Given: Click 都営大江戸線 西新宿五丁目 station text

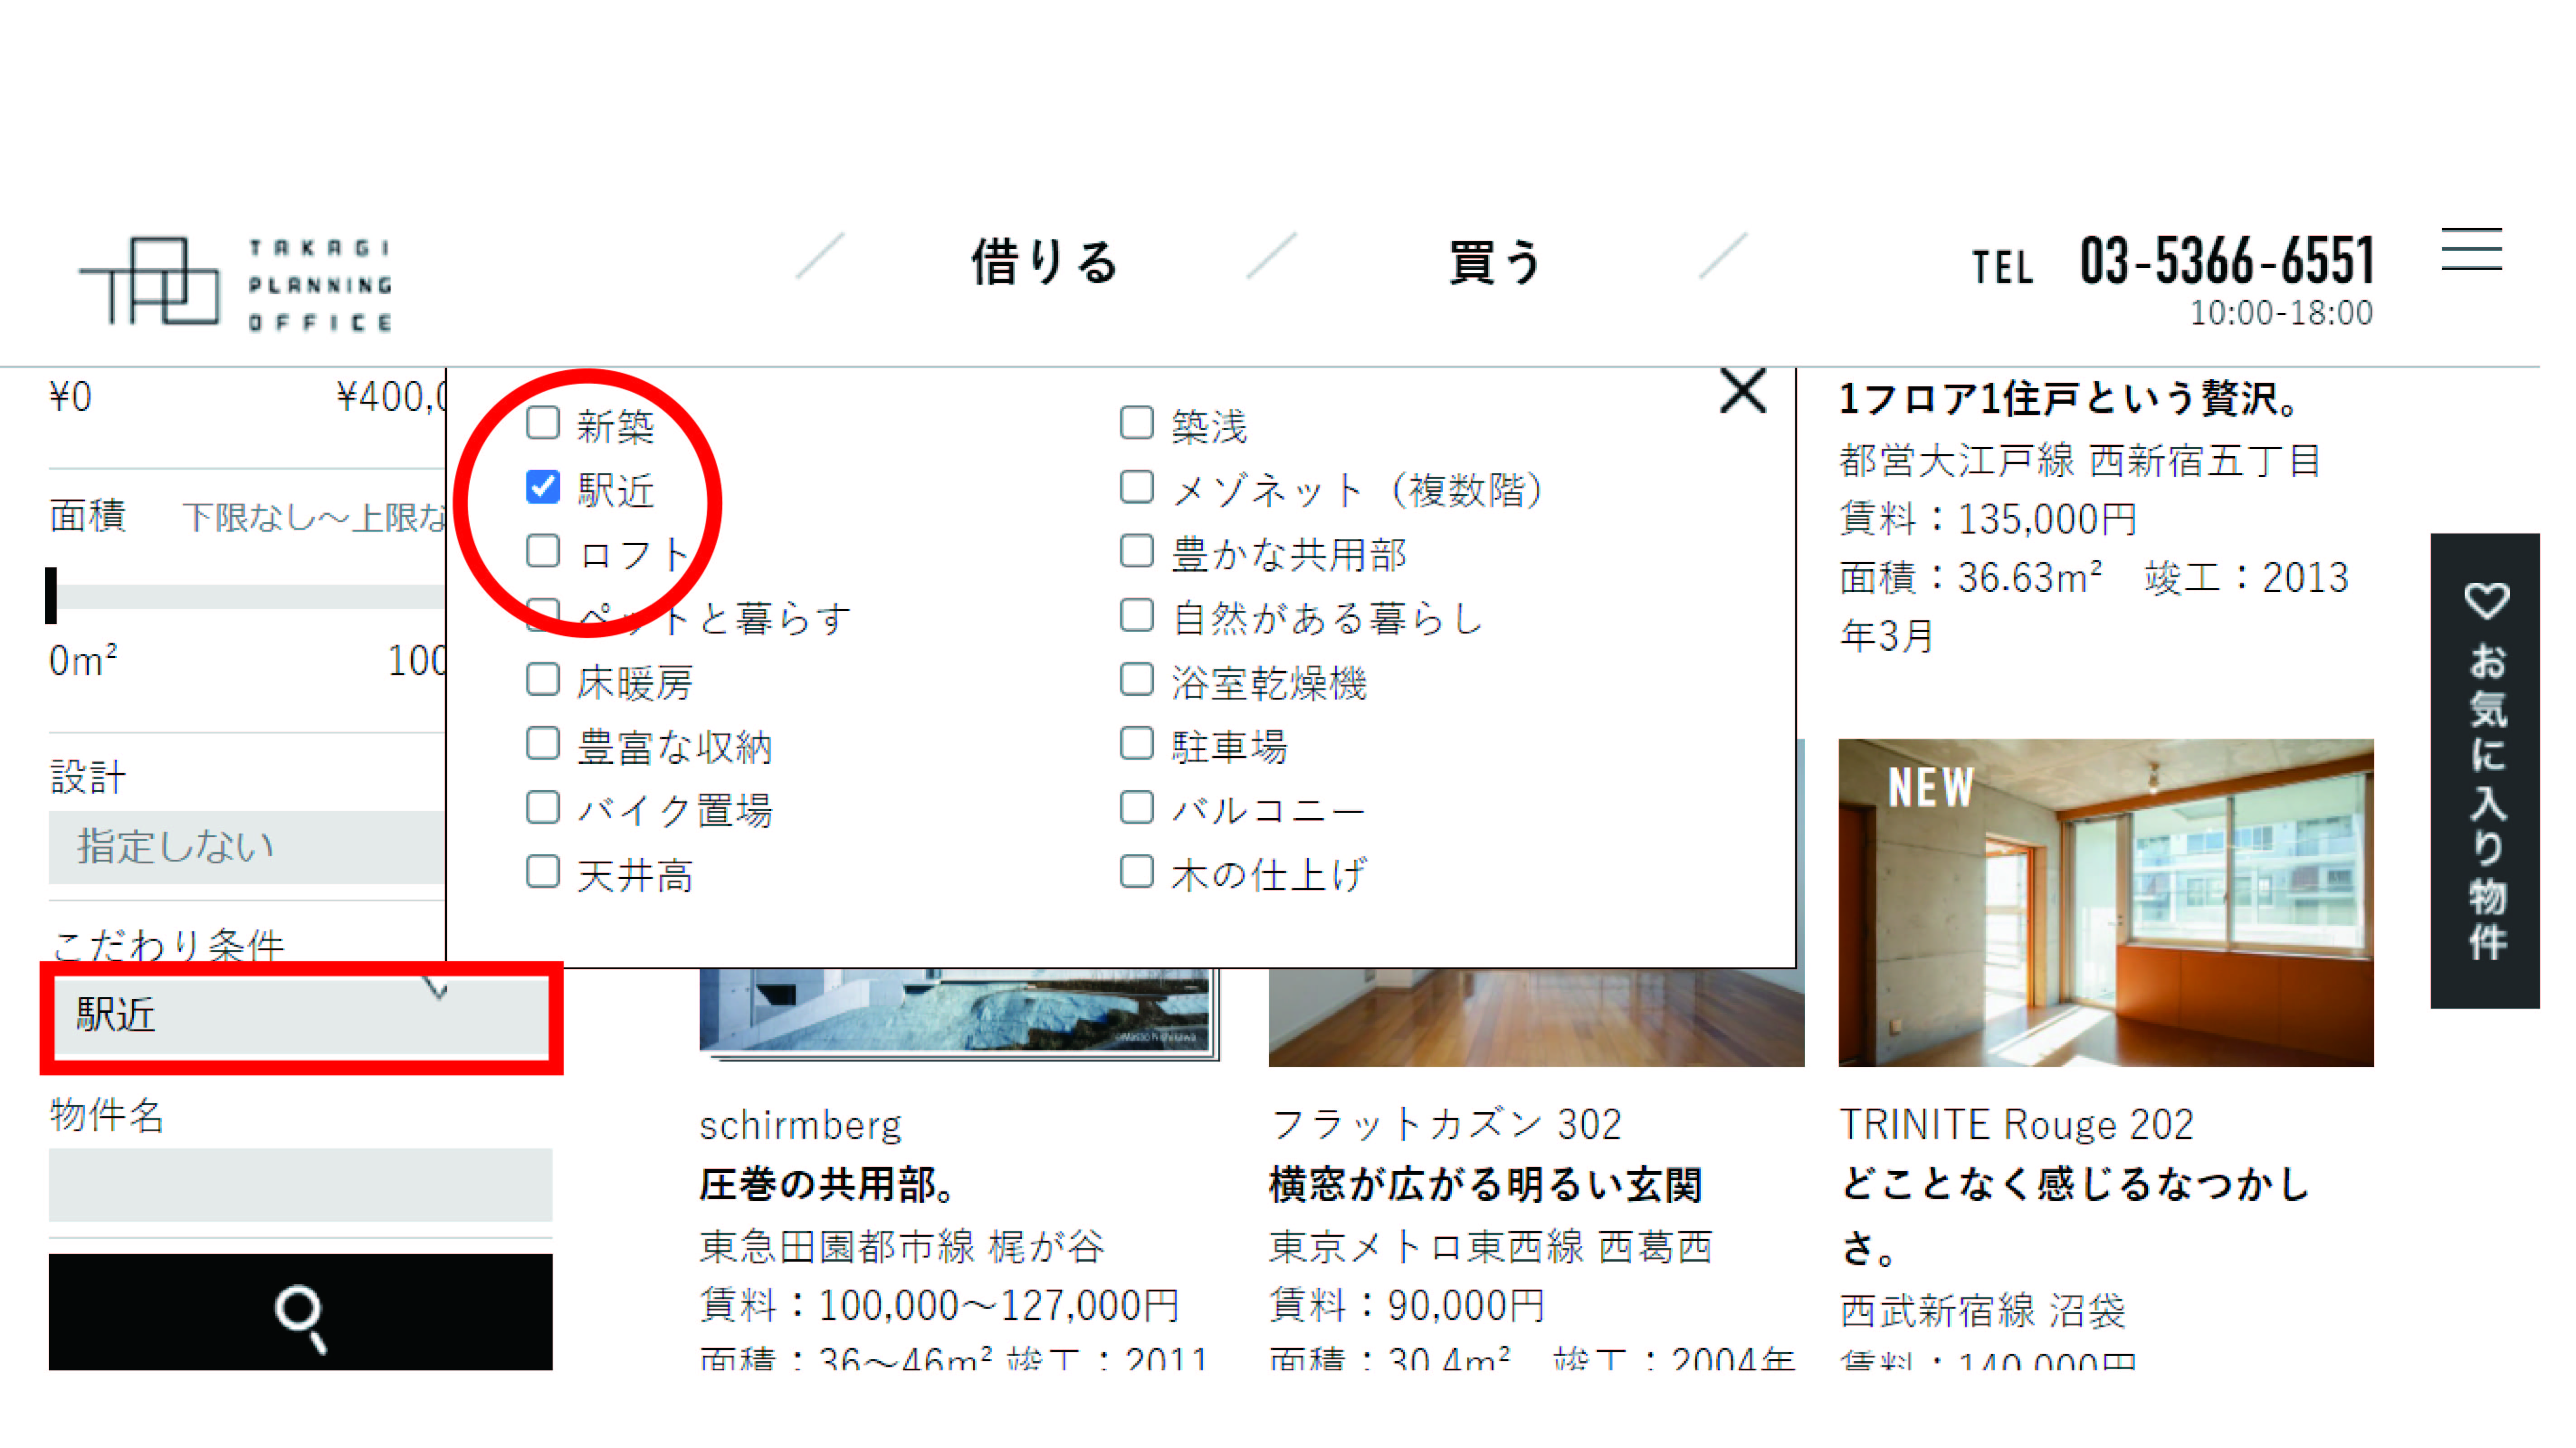Looking at the screenshot, I should [x=2080, y=460].
